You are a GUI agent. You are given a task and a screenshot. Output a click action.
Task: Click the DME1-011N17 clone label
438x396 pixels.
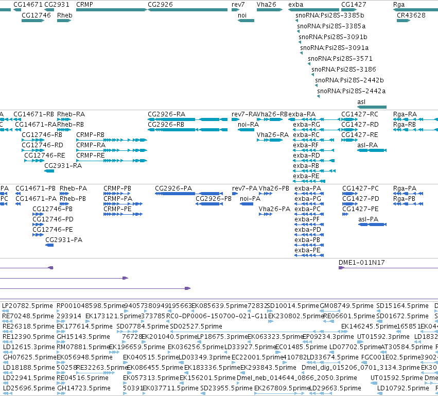[362, 263]
